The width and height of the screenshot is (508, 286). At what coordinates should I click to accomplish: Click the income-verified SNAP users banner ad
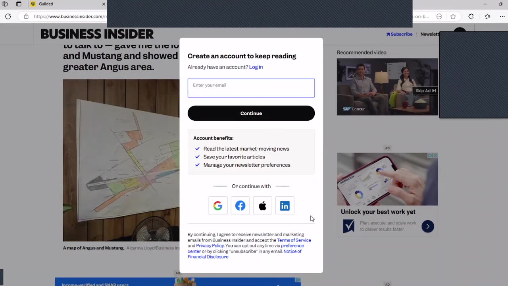(x=178, y=282)
